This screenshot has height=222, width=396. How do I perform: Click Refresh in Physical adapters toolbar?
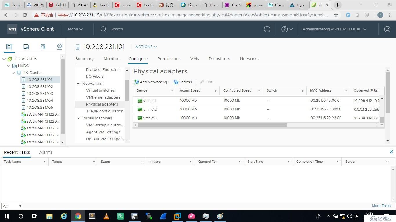point(183,82)
